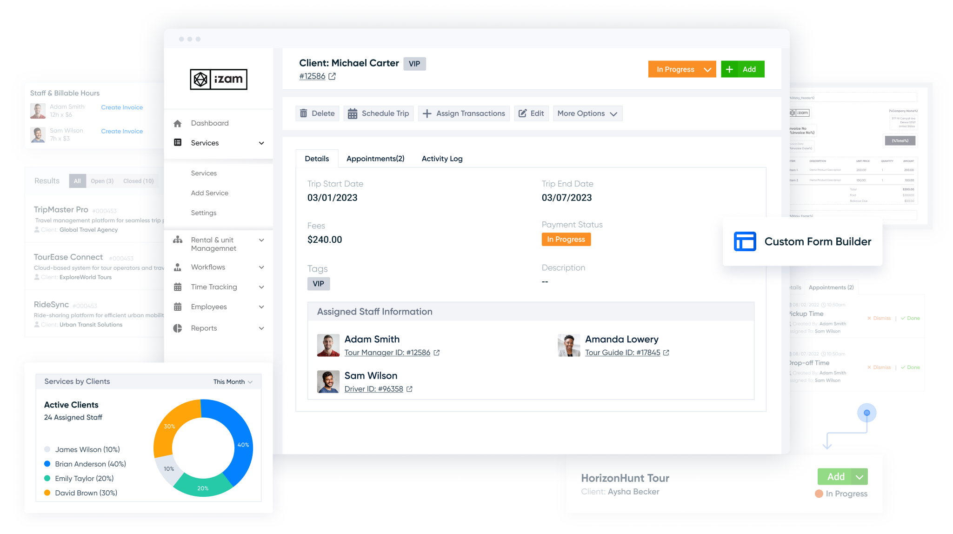Expand the Workflows chevron
The height and width of the screenshot is (534, 953).
(x=261, y=267)
